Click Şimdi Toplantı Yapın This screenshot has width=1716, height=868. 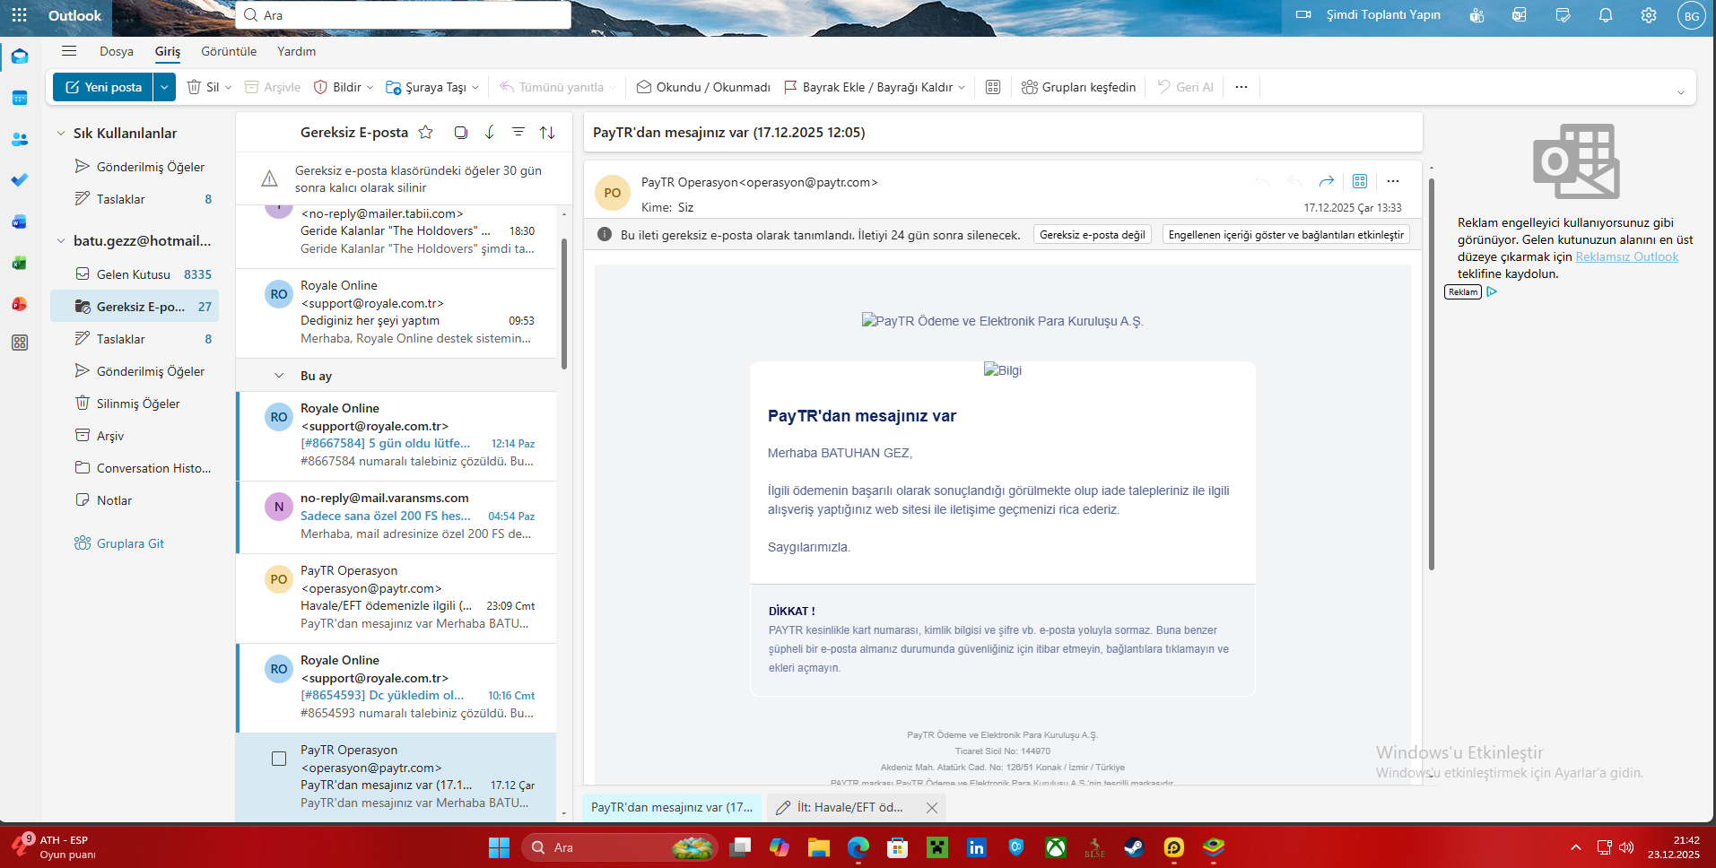click(x=1369, y=14)
